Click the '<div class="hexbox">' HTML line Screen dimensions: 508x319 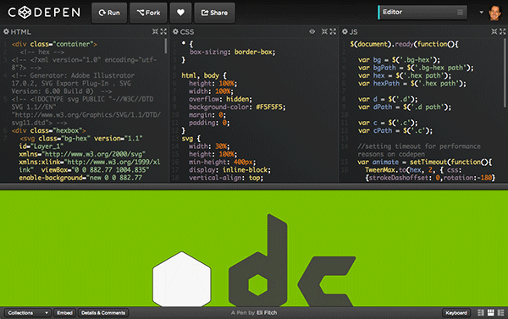[x=48, y=130]
